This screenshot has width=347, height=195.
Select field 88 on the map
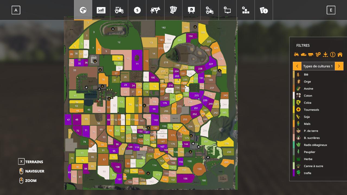click(x=104, y=171)
